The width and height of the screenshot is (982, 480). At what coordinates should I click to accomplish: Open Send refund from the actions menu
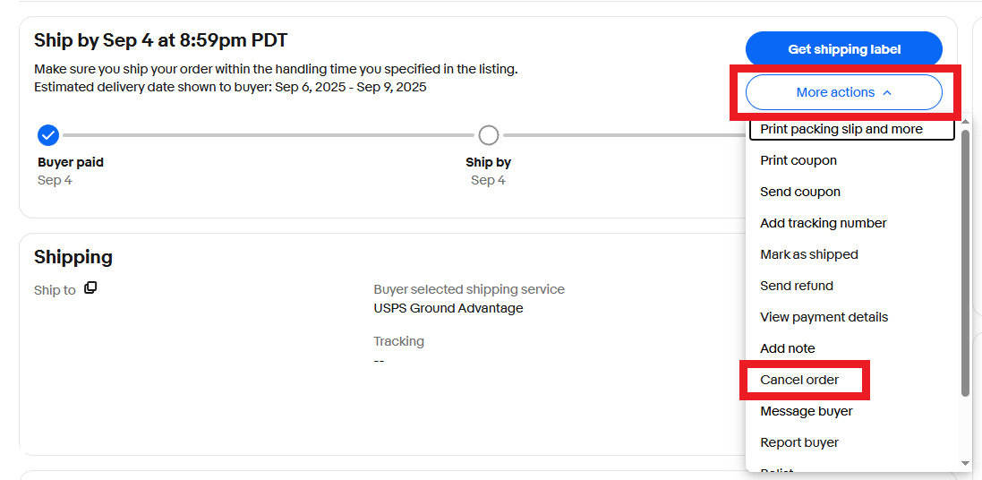click(797, 286)
